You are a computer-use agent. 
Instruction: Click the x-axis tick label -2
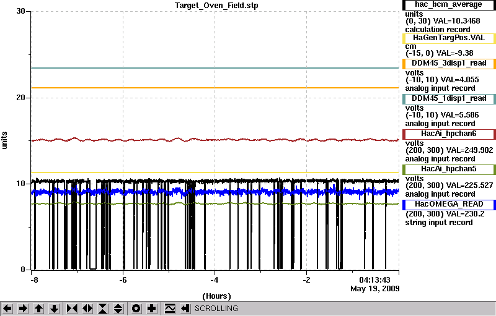(x=306, y=280)
